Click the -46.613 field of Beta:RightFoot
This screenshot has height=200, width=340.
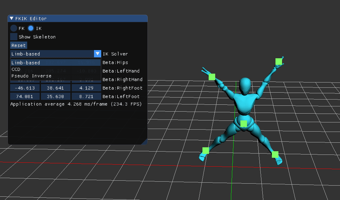(x=25, y=88)
